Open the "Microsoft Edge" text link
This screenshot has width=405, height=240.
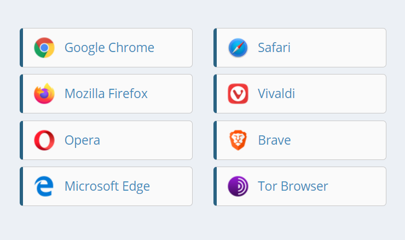[x=107, y=186]
